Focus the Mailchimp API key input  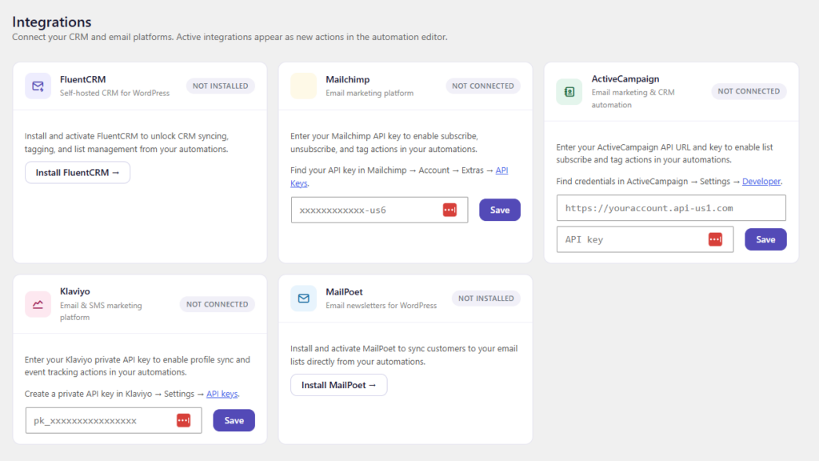pos(379,210)
